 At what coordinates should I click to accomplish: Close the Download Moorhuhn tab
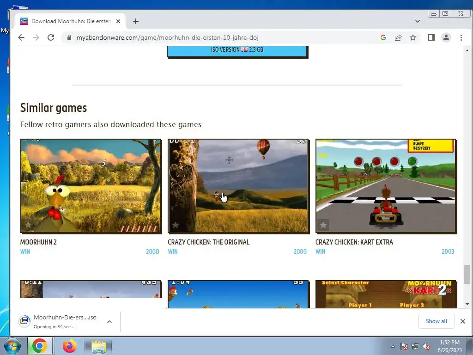pos(118,21)
